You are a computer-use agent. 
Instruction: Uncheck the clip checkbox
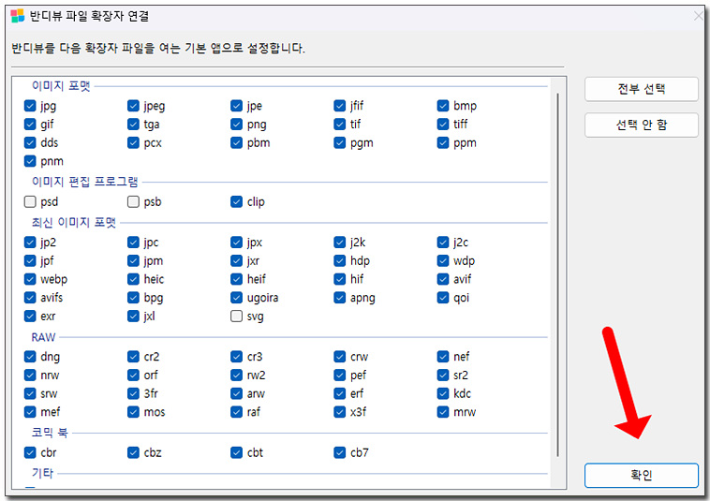point(236,201)
